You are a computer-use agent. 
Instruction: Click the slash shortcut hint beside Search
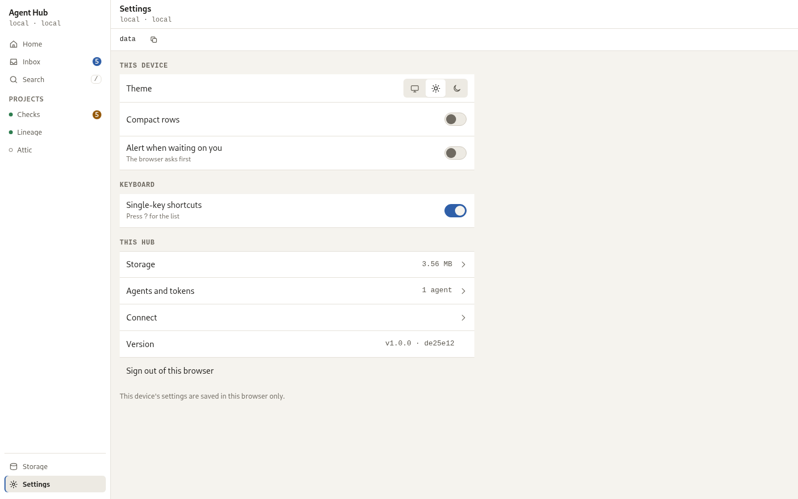pyautogui.click(x=96, y=79)
